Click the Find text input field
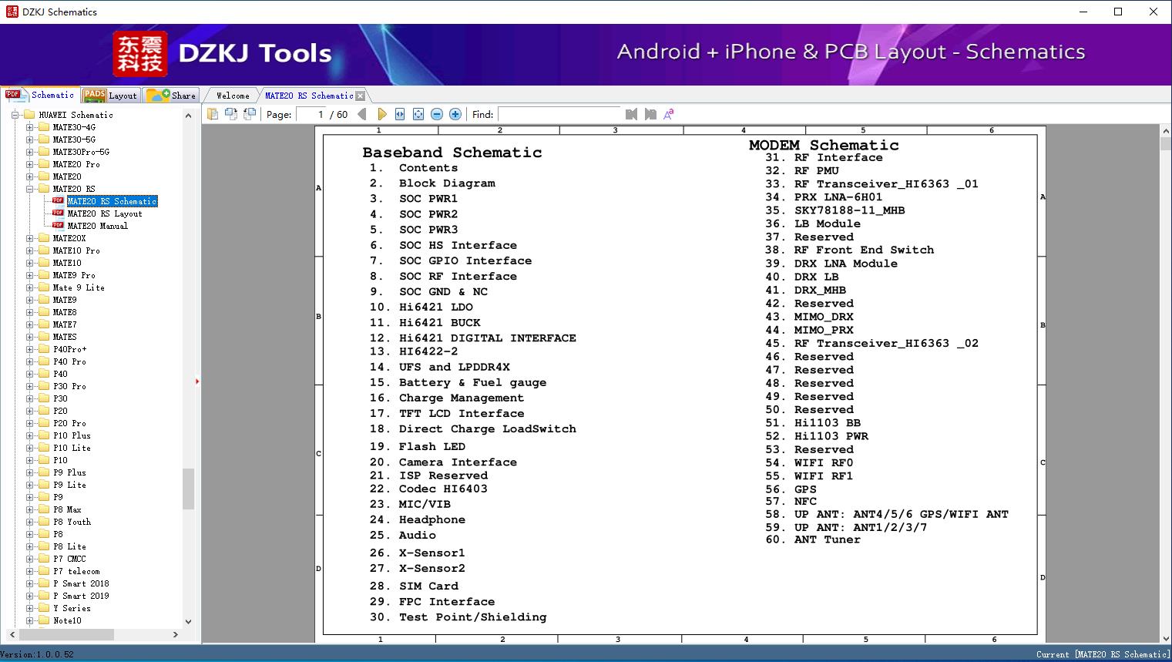Viewport: 1172px width, 662px height. [559, 114]
